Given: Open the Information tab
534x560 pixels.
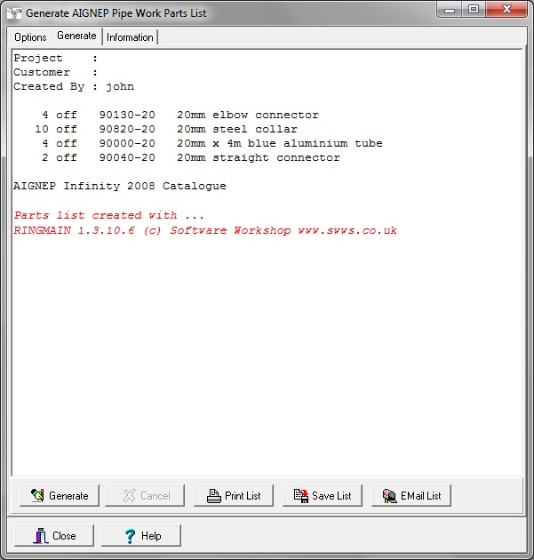Looking at the screenshot, I should click(130, 37).
